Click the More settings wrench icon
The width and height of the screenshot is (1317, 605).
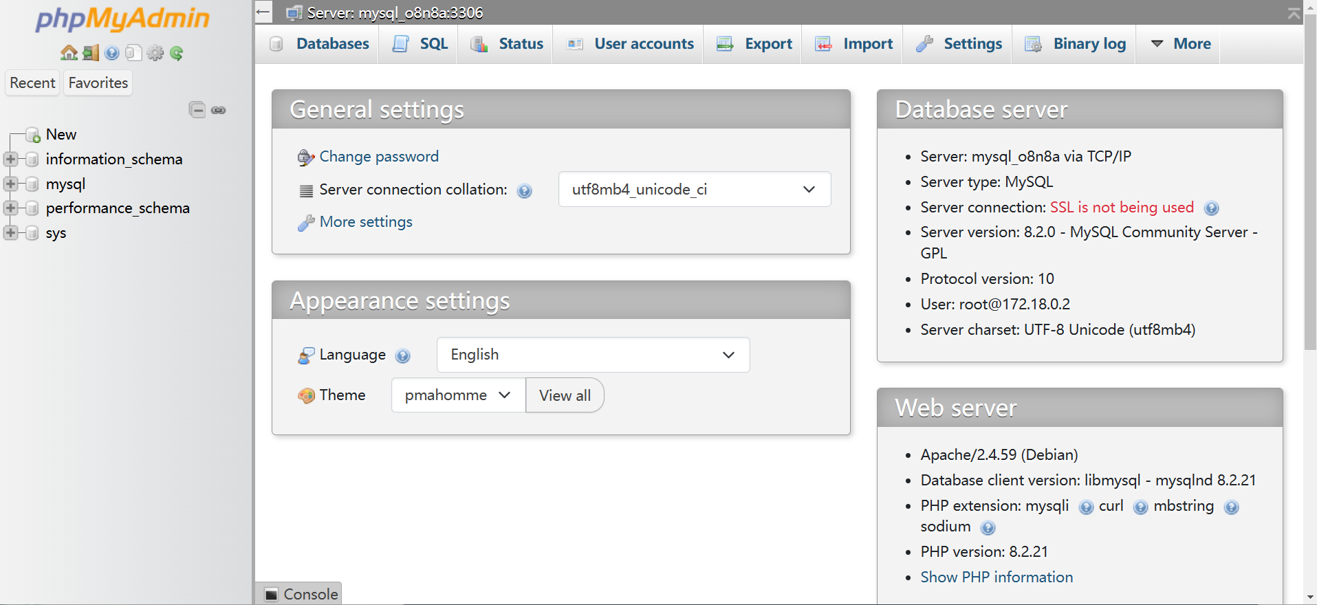(x=306, y=223)
